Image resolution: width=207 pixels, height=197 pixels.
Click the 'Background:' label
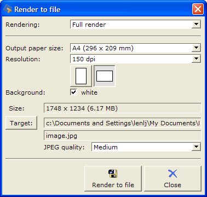(25, 92)
